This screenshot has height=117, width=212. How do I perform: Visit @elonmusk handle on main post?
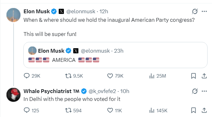point(81,11)
